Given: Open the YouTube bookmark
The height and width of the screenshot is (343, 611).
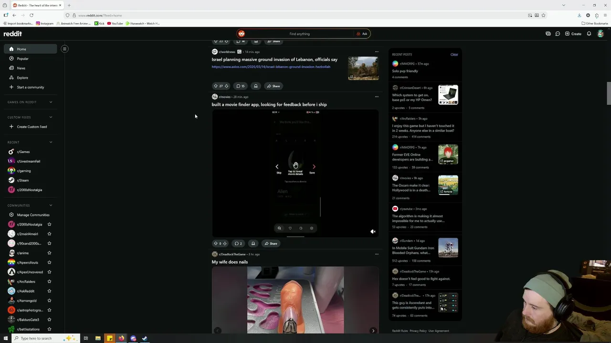Looking at the screenshot, I should pos(115,23).
